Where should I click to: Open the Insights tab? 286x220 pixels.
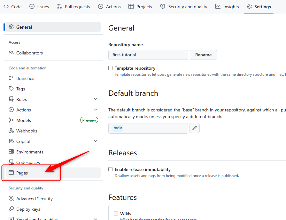(x=227, y=7)
